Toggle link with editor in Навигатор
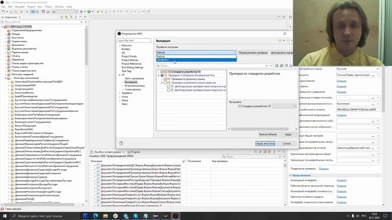The height and width of the screenshot is (220, 392). click(67, 17)
